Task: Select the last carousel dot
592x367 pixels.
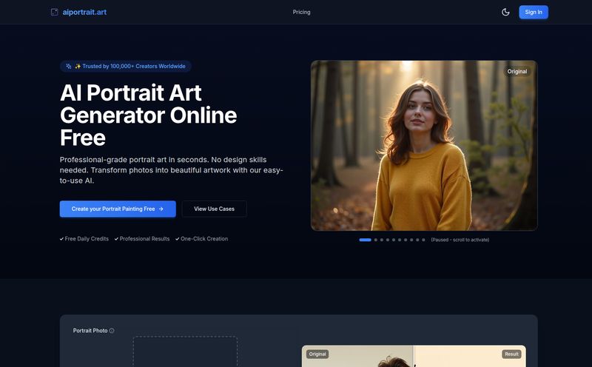Action: click(423, 240)
